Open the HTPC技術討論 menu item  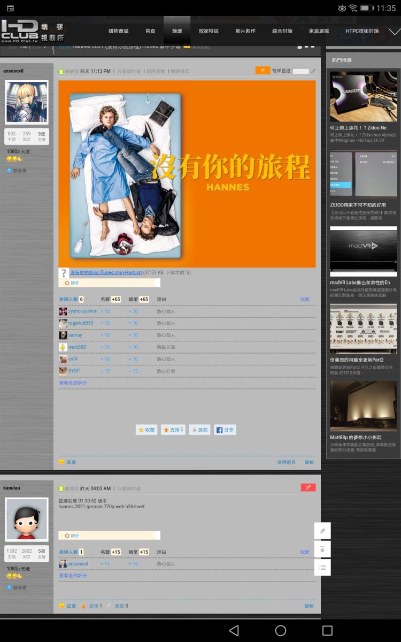click(362, 31)
